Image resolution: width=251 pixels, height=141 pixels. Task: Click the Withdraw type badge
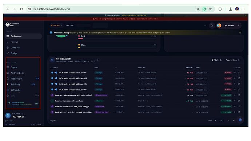click(x=99, y=106)
